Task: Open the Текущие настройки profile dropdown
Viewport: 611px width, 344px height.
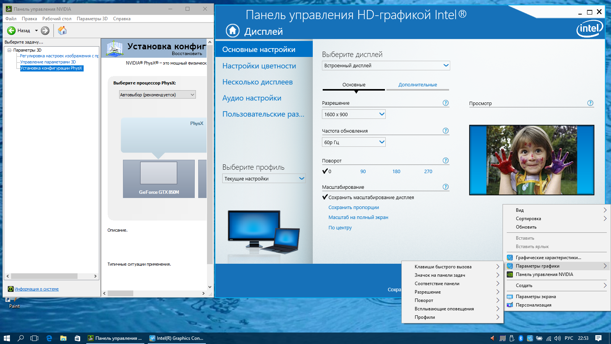Action: click(x=264, y=178)
